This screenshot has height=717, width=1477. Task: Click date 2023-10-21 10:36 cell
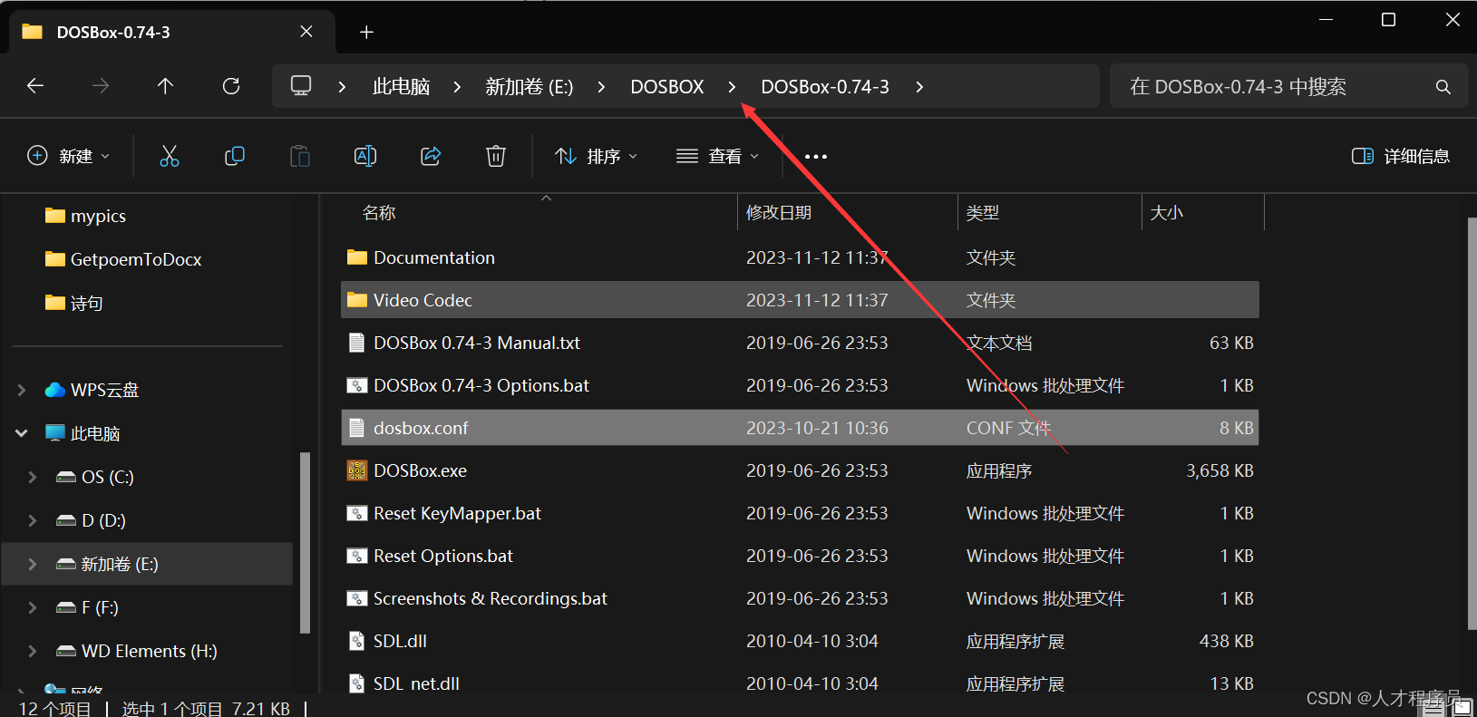coord(817,428)
